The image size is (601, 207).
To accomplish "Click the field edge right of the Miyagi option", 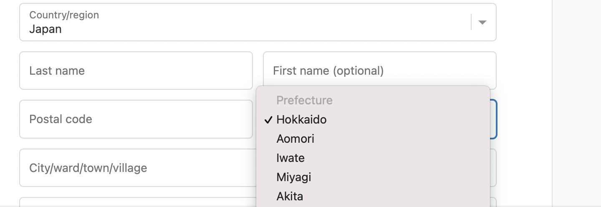I will pyautogui.click(x=493, y=168).
